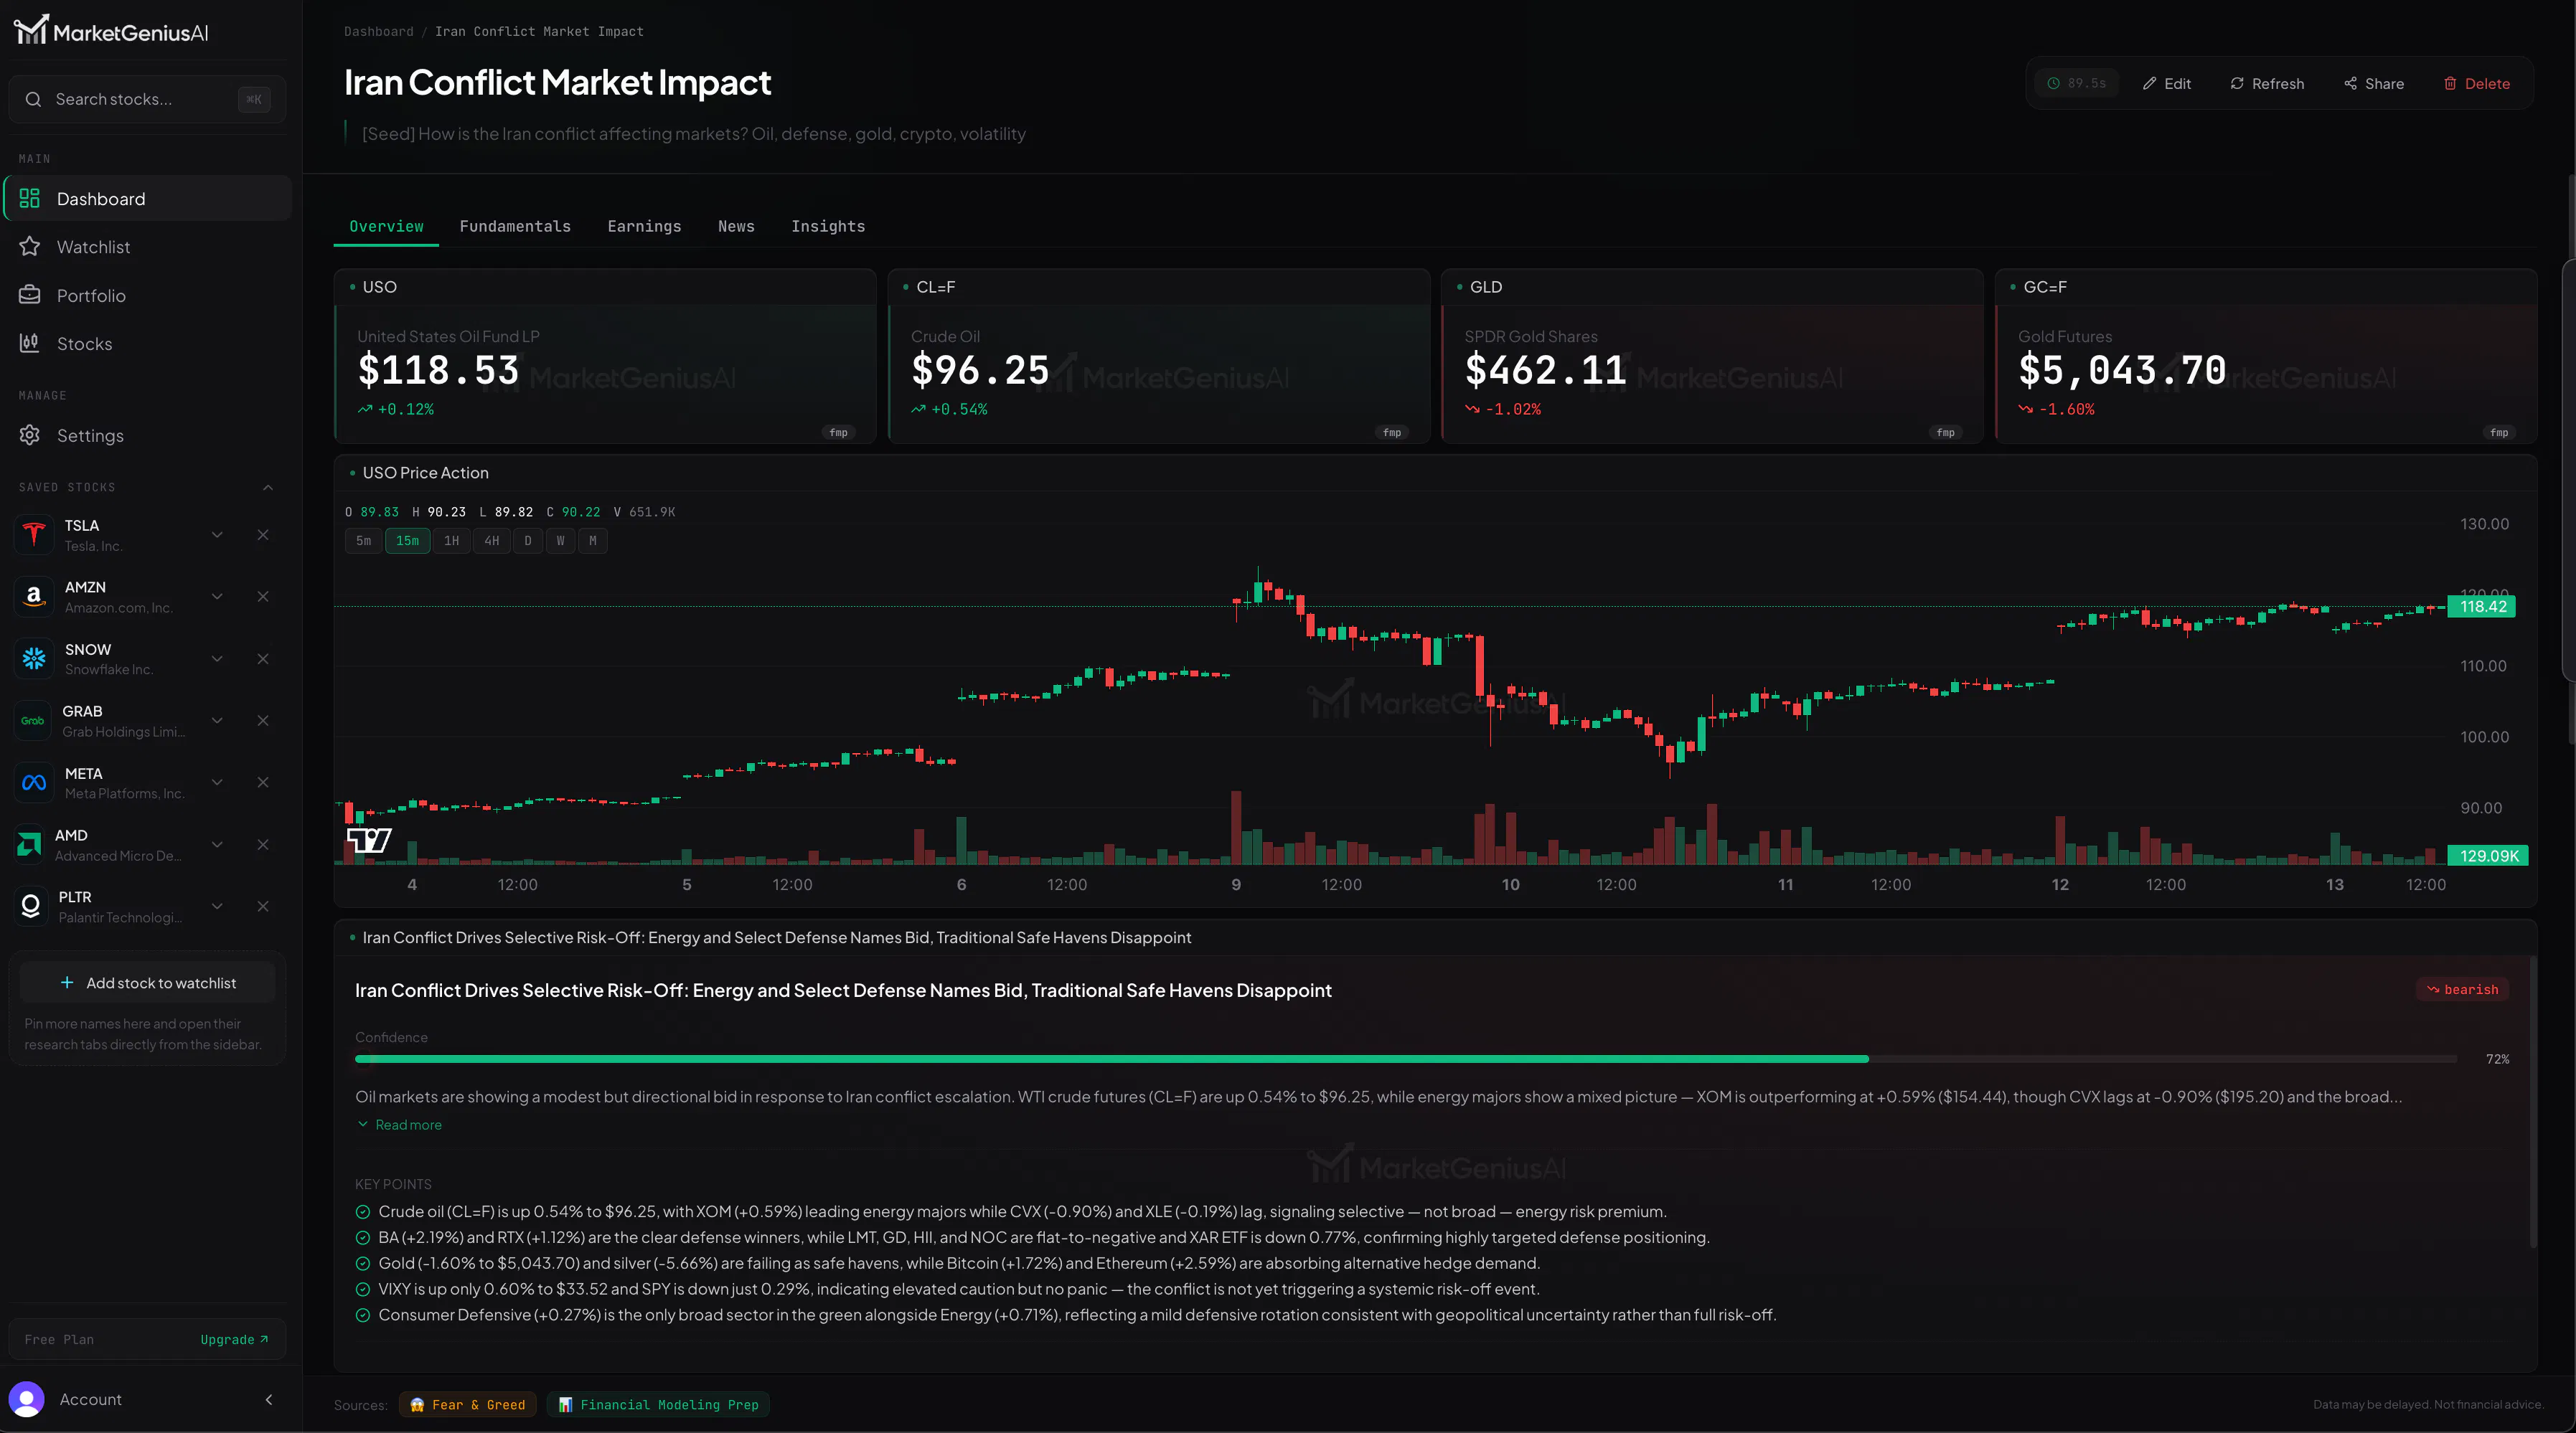The image size is (2576, 1433).
Task: Remove SNOW from saved stocks
Action: click(x=263, y=658)
